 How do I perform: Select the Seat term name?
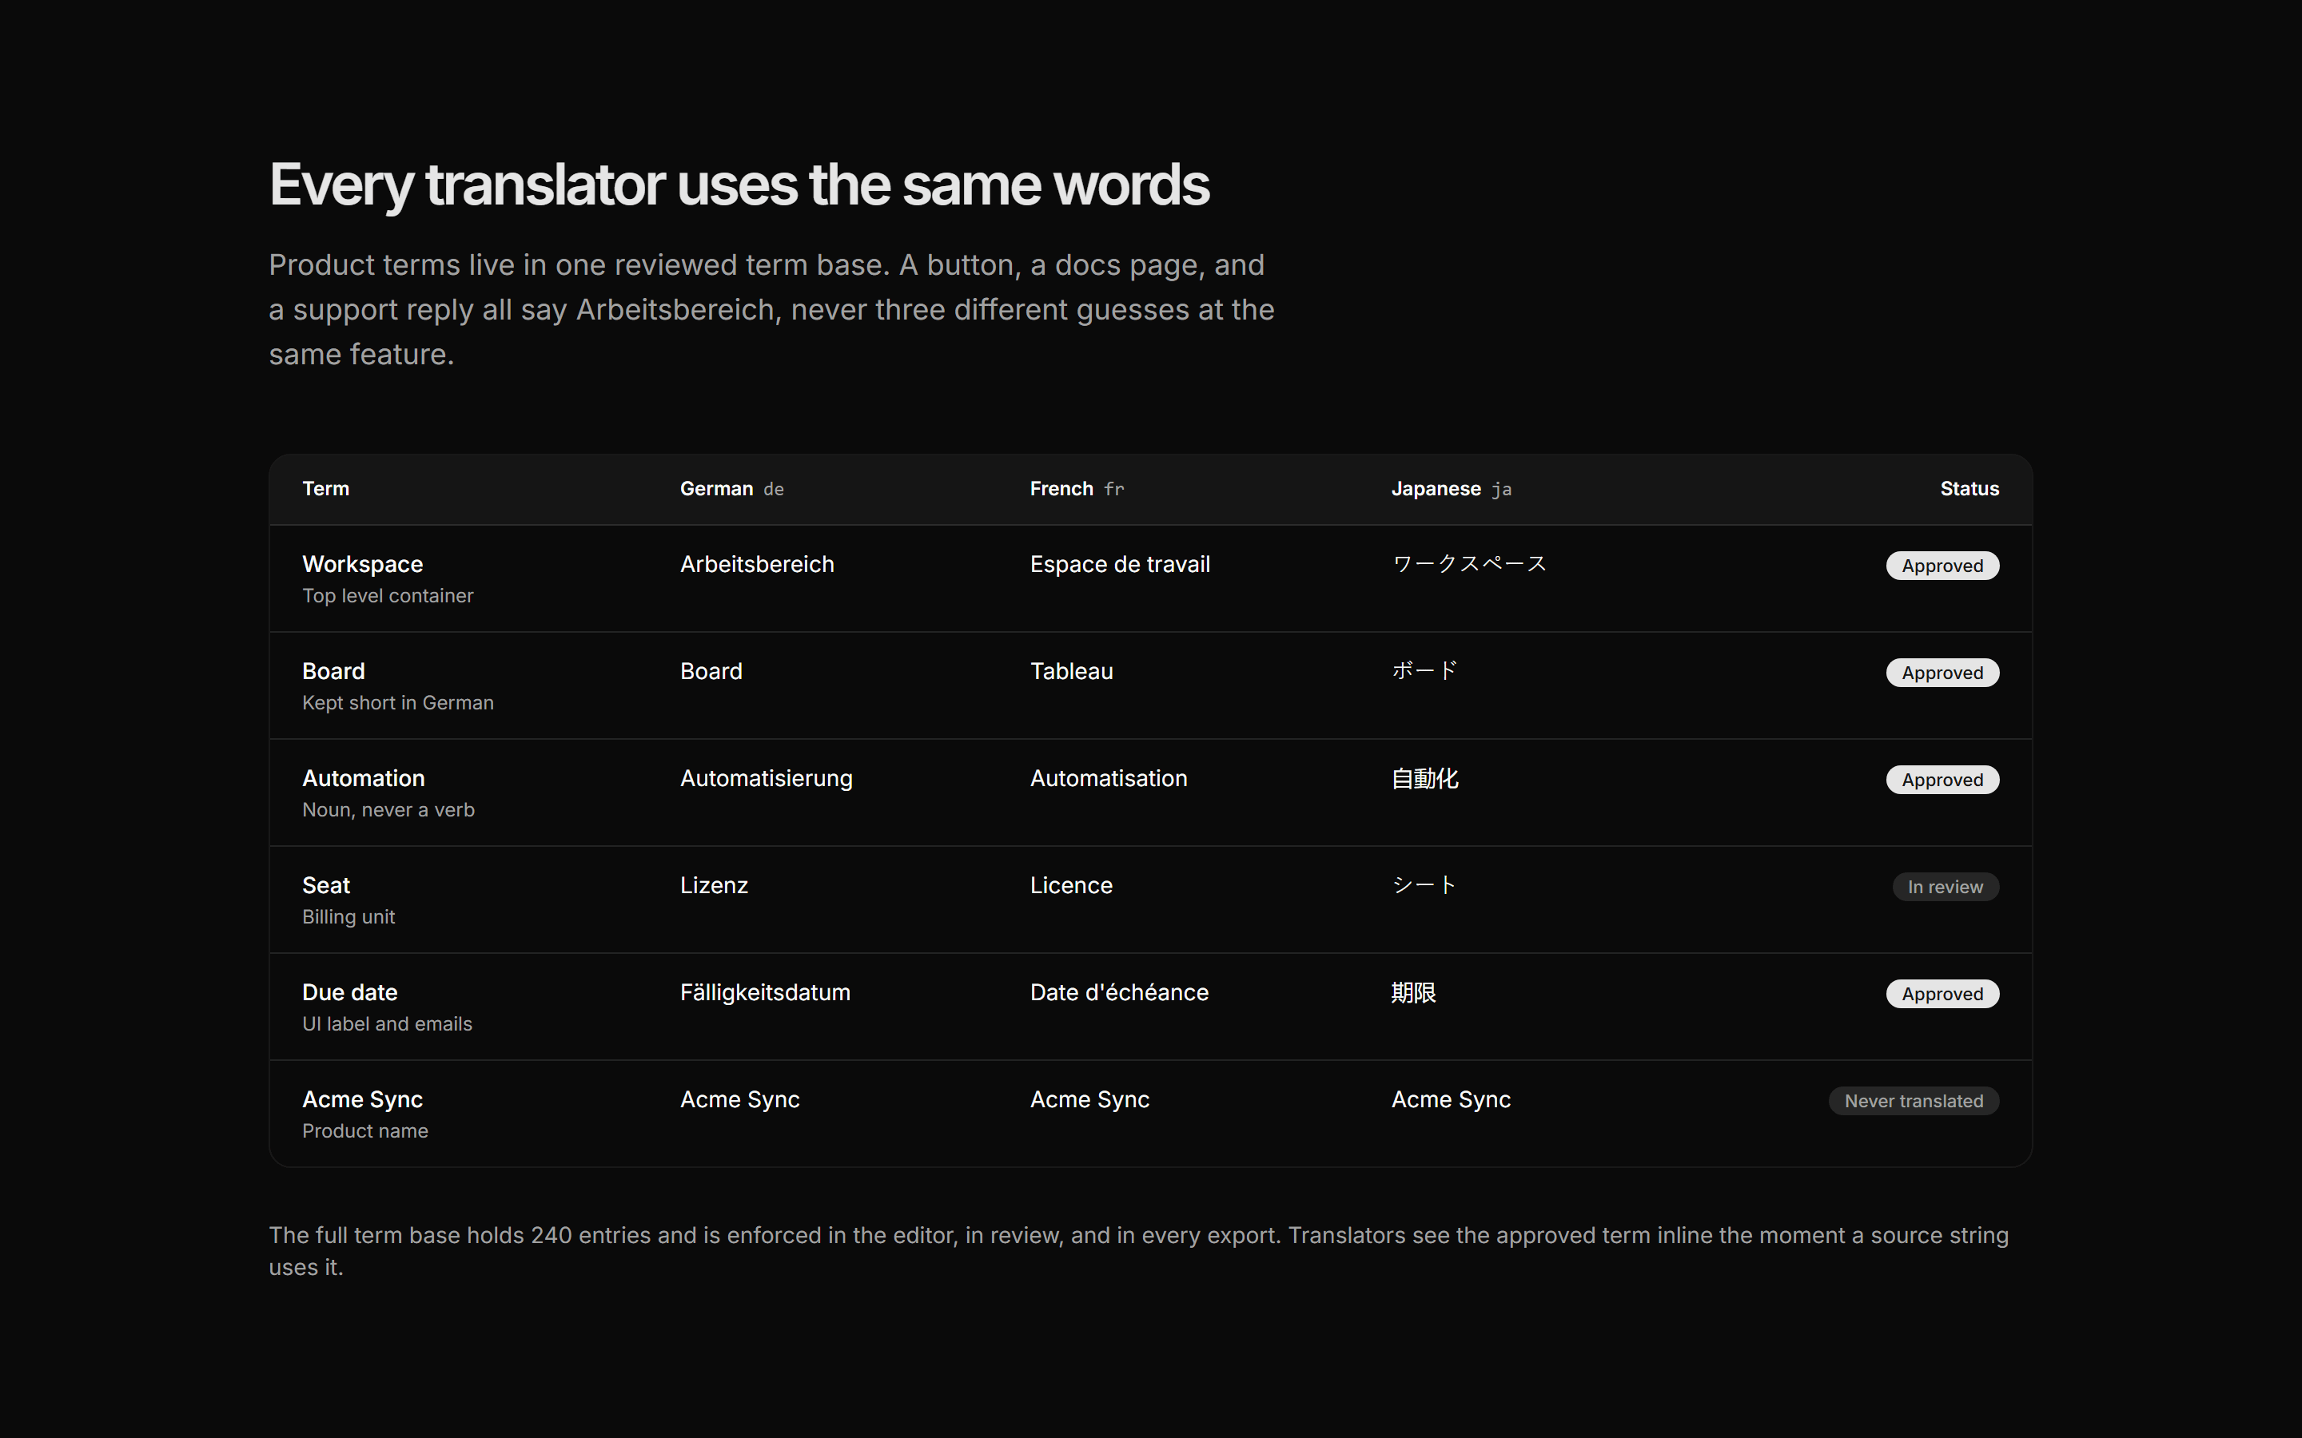326,885
